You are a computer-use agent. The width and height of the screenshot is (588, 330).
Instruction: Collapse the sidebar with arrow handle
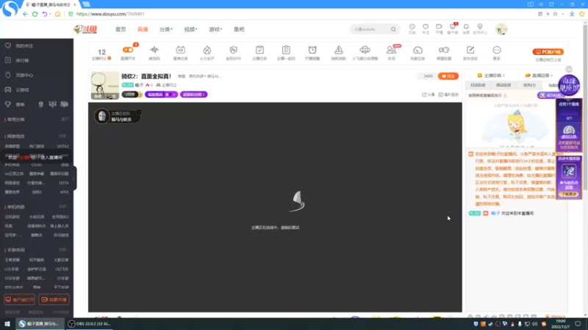(74, 178)
